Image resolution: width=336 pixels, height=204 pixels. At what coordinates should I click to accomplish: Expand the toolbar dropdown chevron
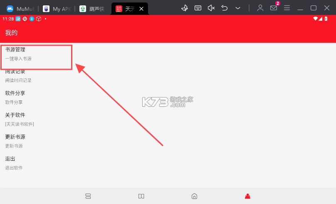[x=237, y=8]
